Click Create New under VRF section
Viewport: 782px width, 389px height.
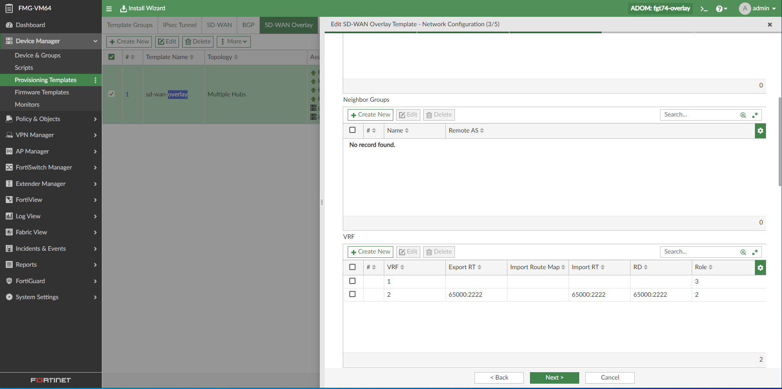tap(370, 252)
